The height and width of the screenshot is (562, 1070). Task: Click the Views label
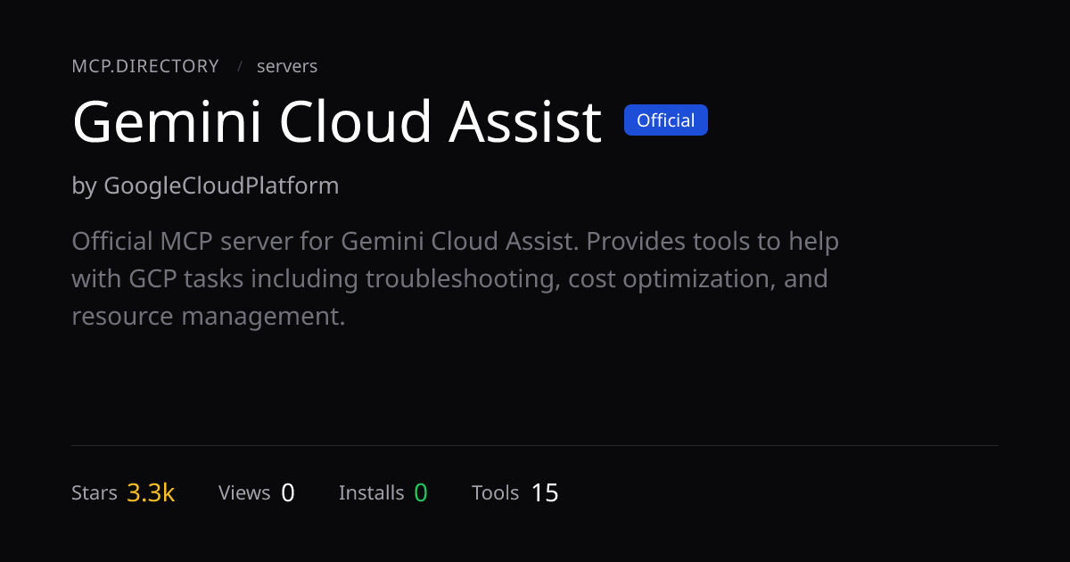tap(244, 492)
